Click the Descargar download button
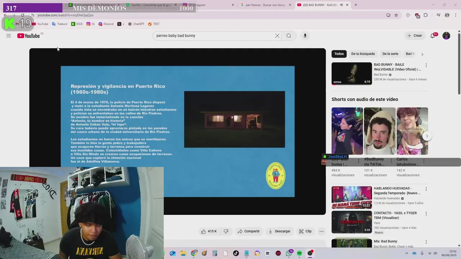The width and height of the screenshot is (461, 259). tap(279, 231)
